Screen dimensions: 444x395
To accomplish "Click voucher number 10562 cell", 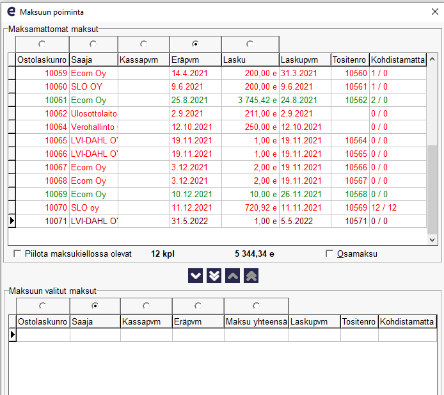I will (350, 100).
